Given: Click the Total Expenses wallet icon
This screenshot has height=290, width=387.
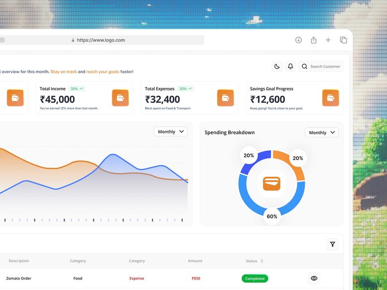Looking at the screenshot, I should click(225, 98).
